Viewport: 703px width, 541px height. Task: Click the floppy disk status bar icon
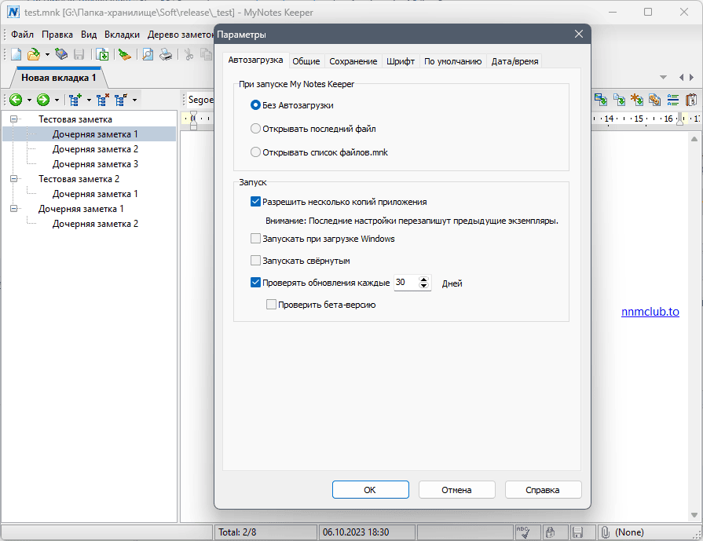(577, 532)
